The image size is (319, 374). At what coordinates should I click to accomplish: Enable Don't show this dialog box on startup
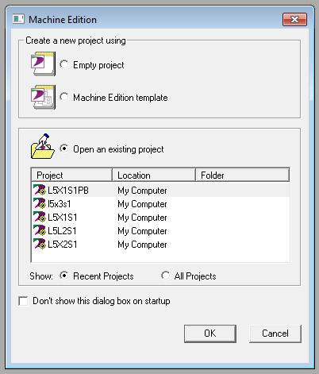(23, 301)
